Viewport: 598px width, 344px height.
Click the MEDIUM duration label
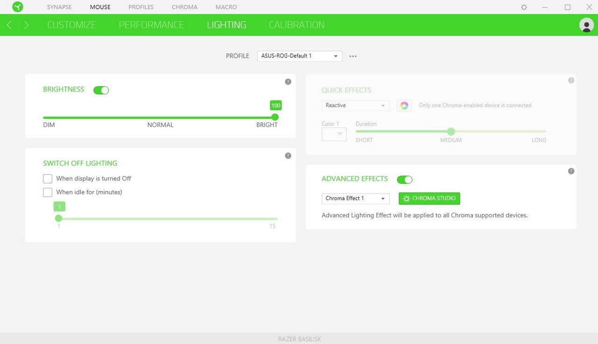click(x=451, y=140)
